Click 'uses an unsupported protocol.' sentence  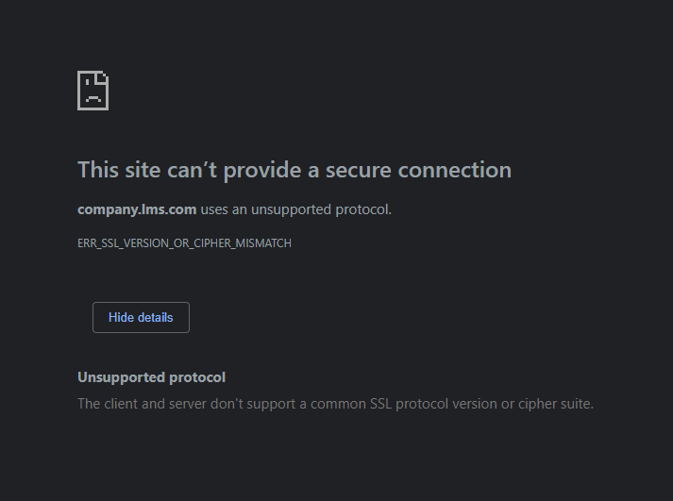pyautogui.click(x=296, y=209)
